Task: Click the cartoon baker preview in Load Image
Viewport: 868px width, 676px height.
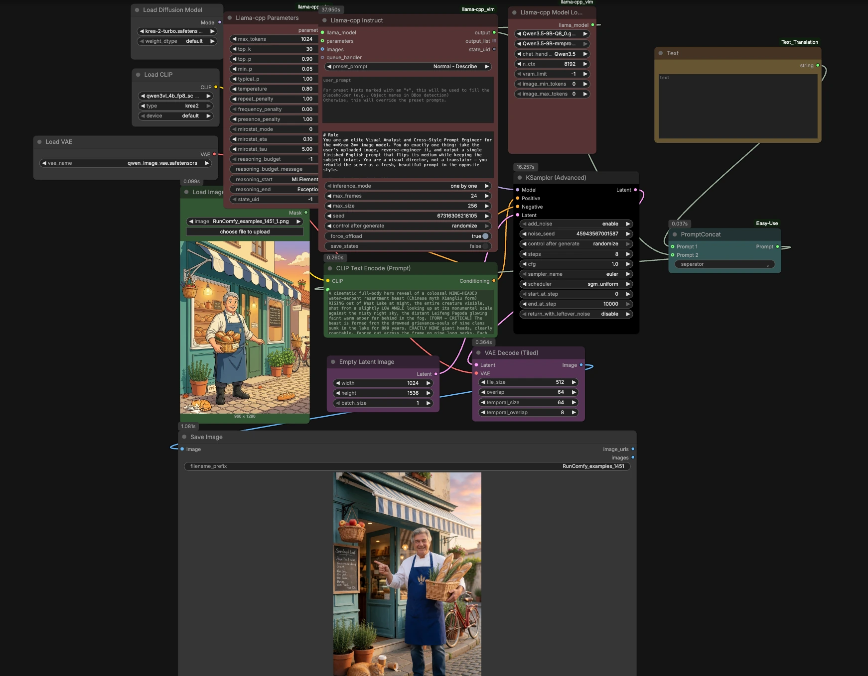Action: [x=245, y=328]
